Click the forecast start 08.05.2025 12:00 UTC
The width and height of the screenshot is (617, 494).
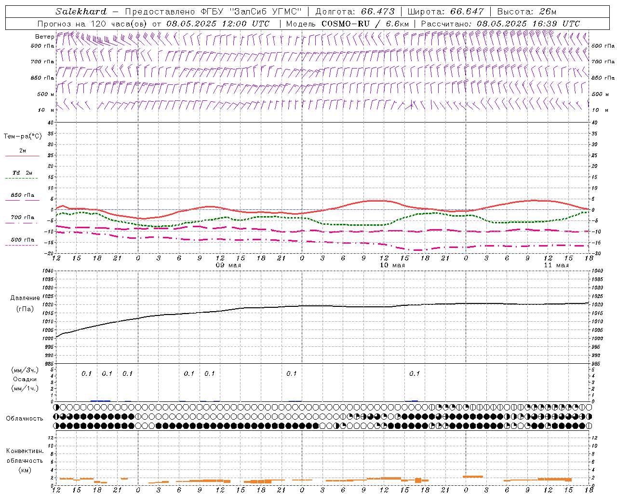tap(218, 24)
